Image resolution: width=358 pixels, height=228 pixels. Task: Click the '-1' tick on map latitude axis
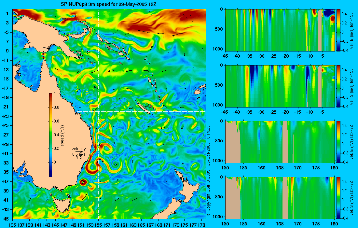point(7,14)
